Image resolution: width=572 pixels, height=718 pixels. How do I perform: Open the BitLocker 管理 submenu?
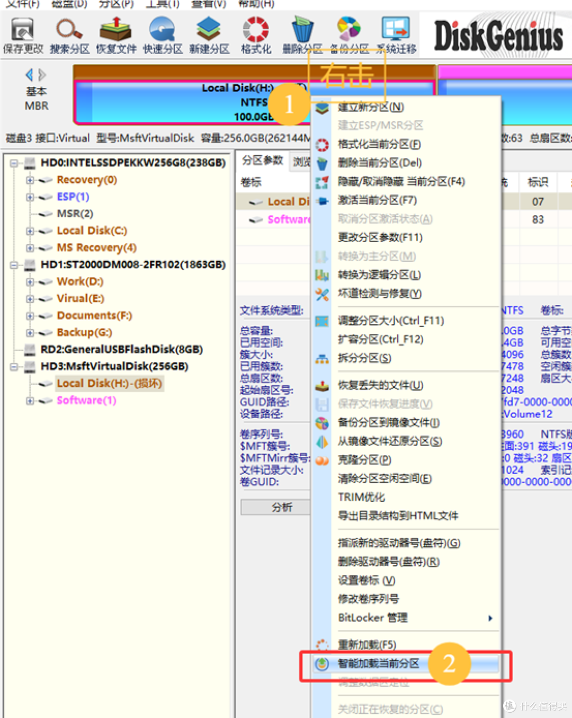coord(406,618)
